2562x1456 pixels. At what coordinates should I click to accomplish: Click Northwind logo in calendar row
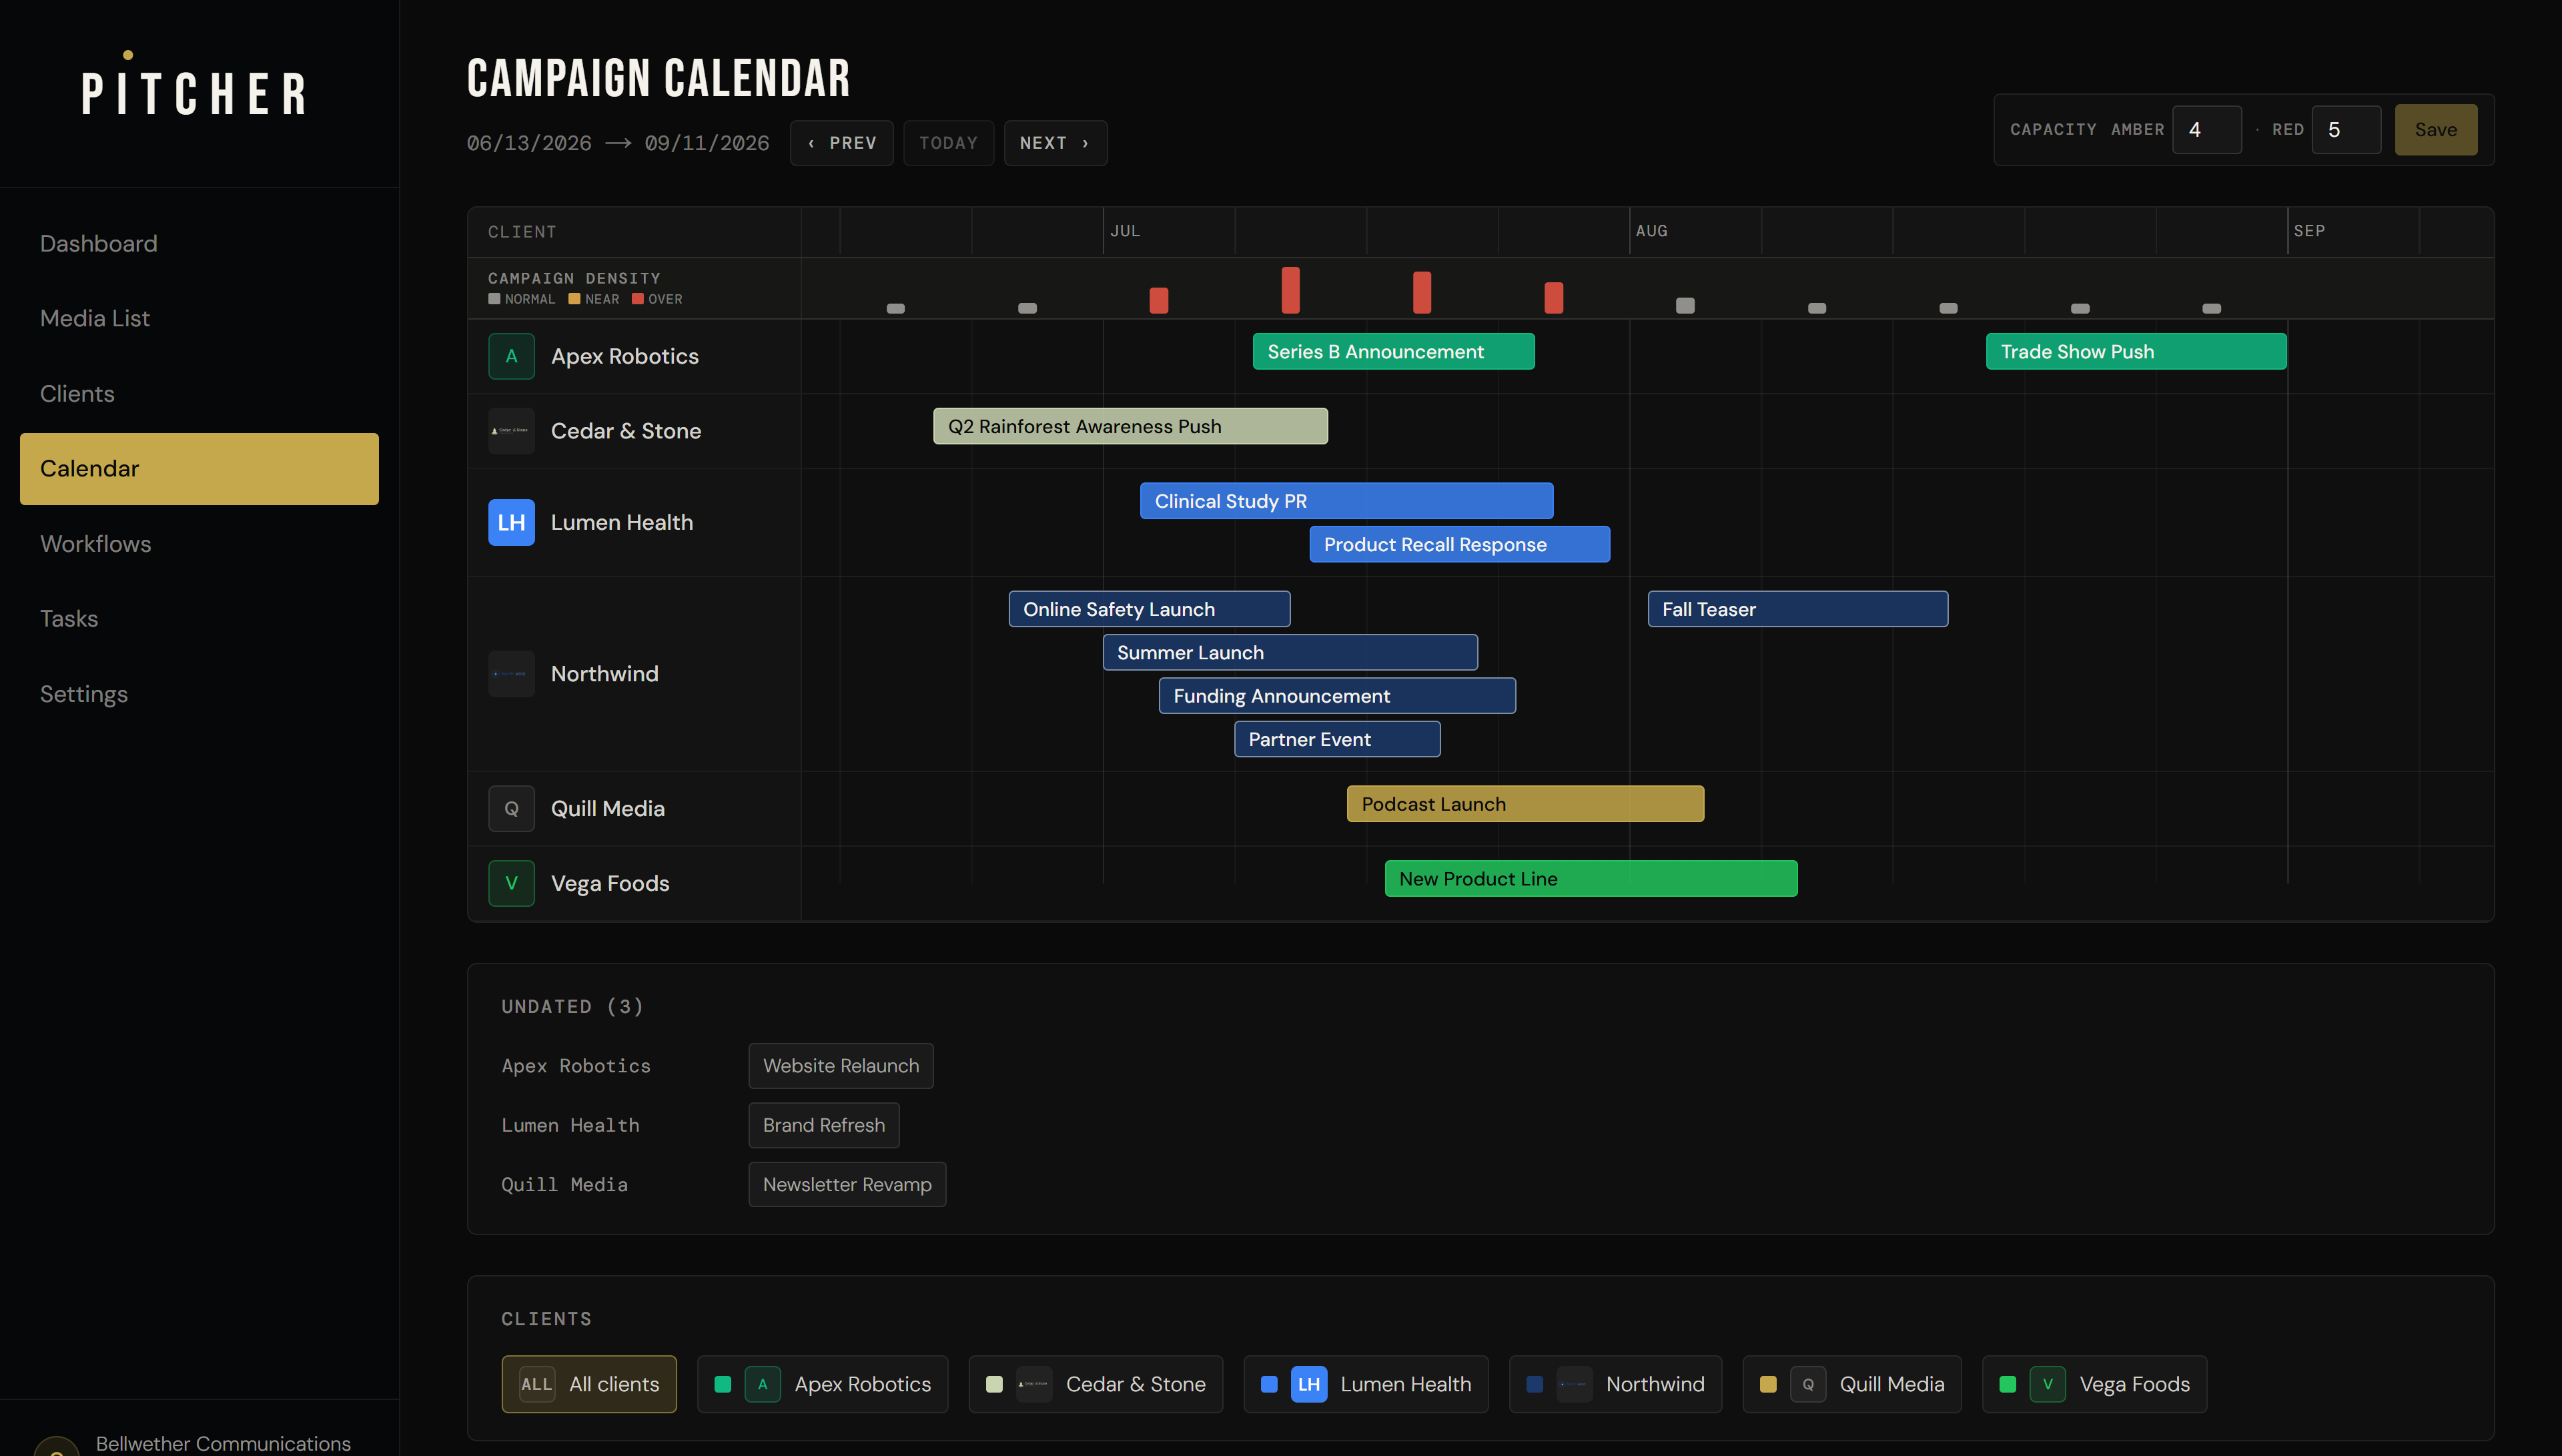coord(511,674)
